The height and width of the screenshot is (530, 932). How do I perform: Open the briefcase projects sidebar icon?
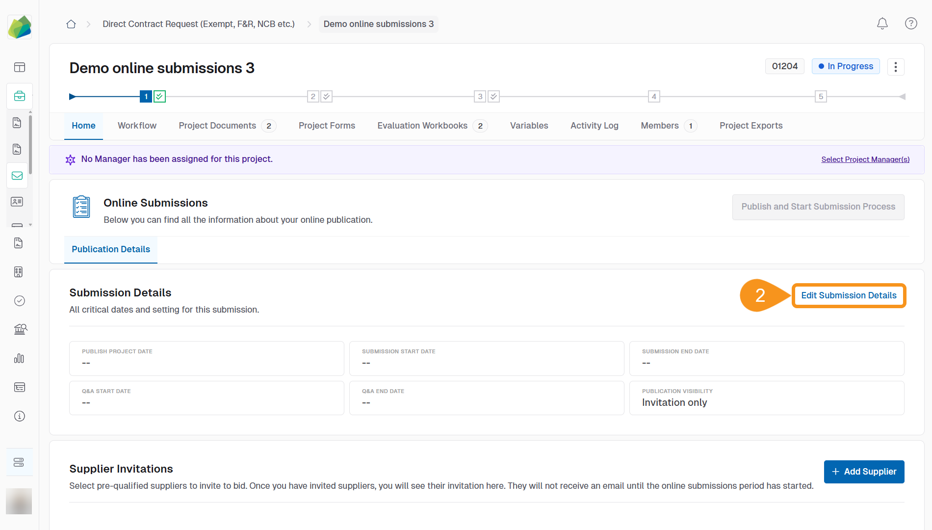pos(19,96)
